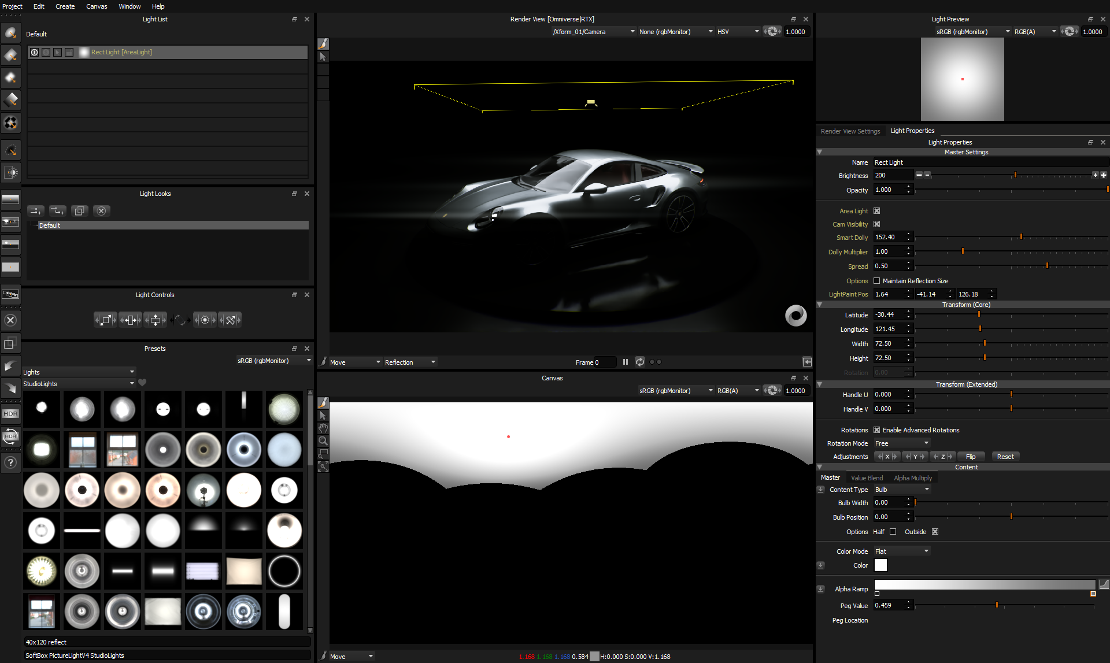Click the sun shade tool icon
The height and width of the screenshot is (663, 1110).
pyautogui.click(x=10, y=172)
